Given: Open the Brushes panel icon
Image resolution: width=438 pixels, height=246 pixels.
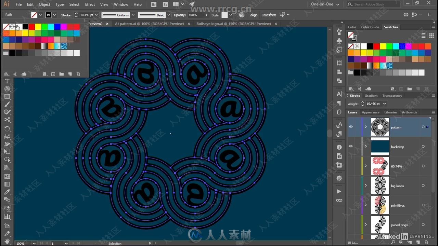Looking at the screenshot, I should point(339,32).
